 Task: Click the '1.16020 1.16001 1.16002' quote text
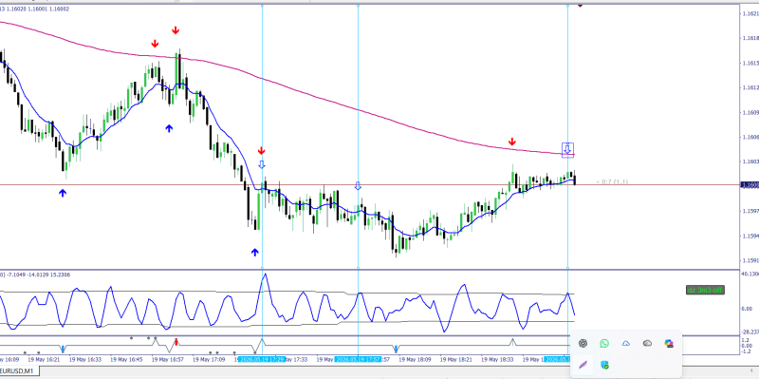(x=37, y=9)
